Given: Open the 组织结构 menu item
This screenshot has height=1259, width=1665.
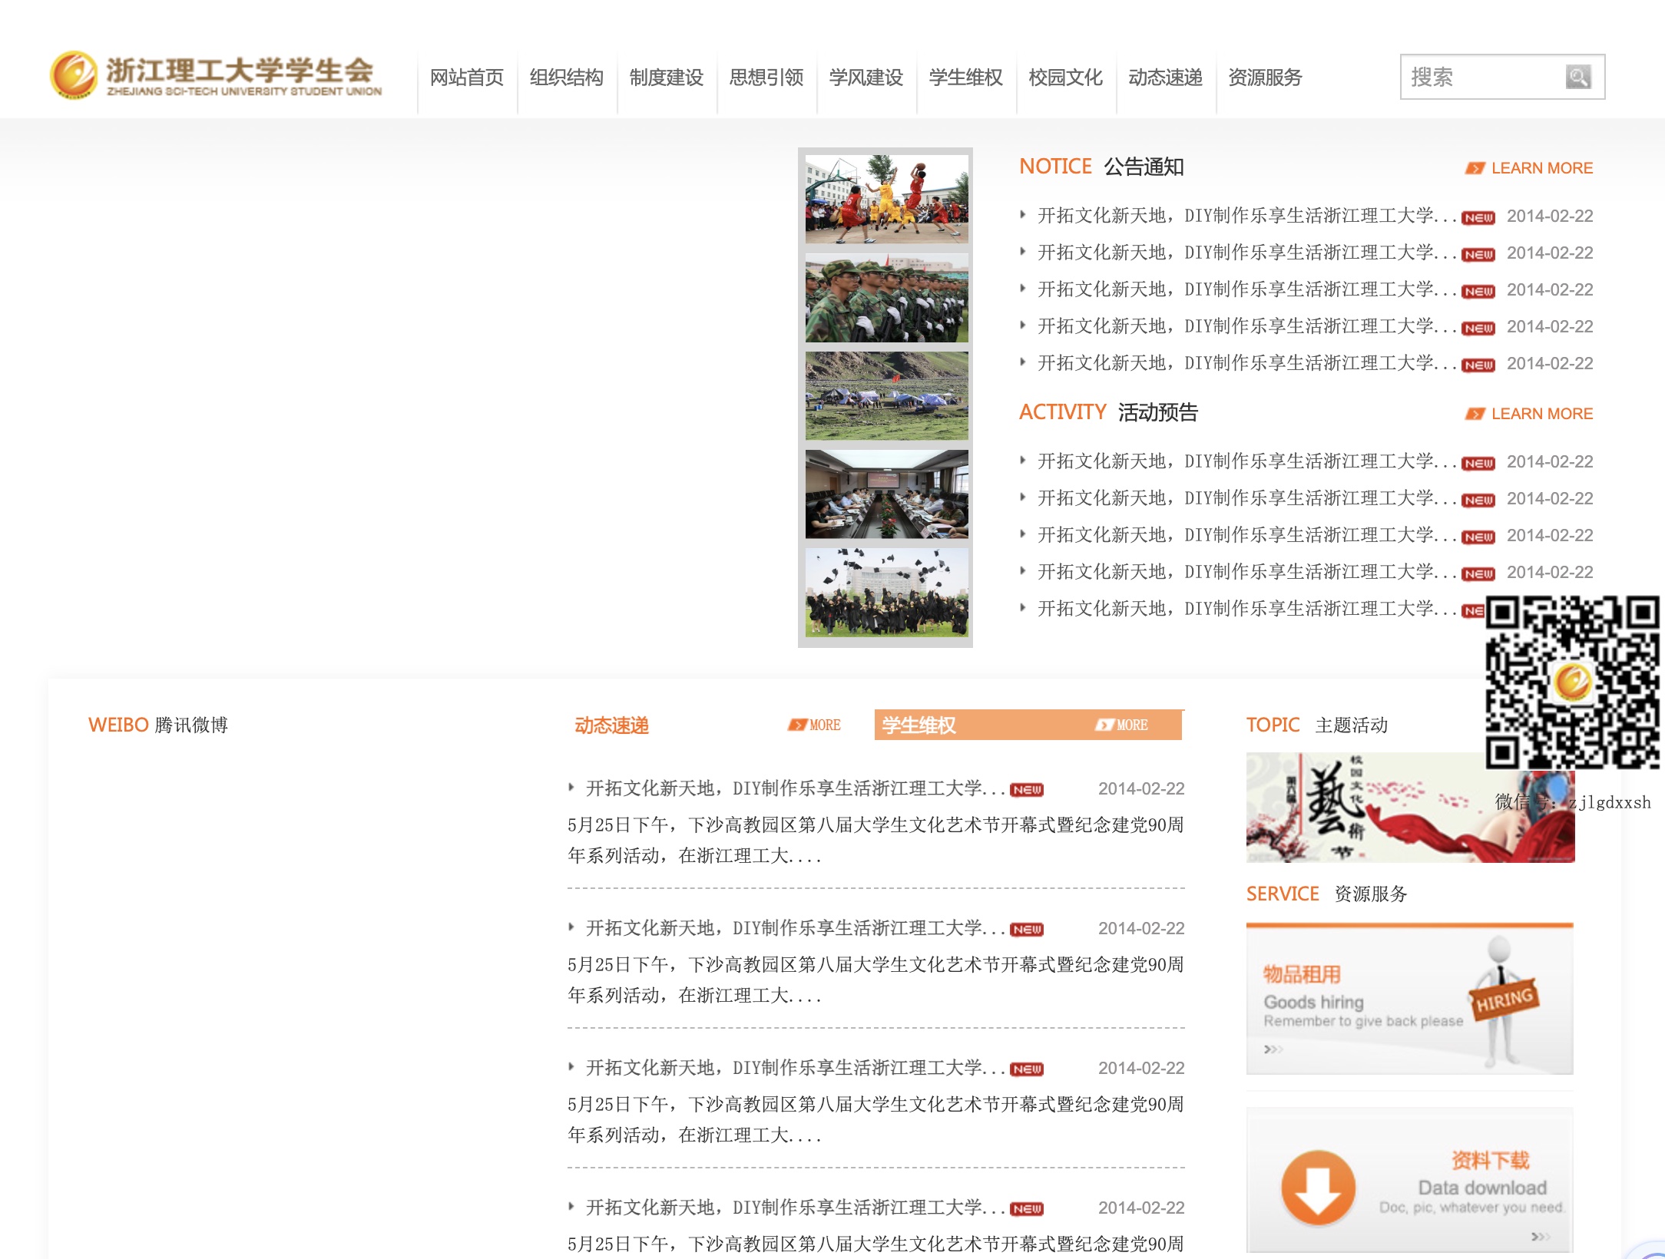Looking at the screenshot, I should point(567,78).
